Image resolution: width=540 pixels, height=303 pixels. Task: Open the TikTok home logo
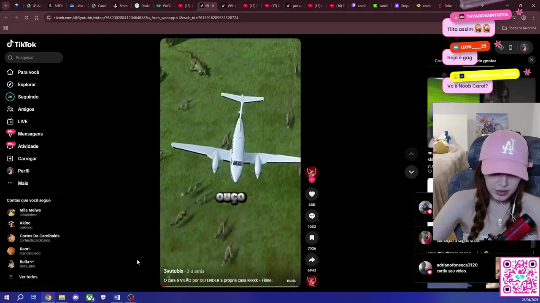22,44
